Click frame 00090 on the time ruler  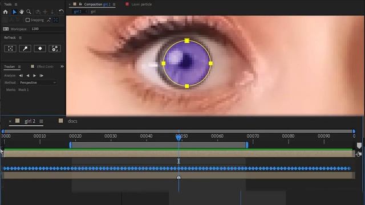point(324,136)
